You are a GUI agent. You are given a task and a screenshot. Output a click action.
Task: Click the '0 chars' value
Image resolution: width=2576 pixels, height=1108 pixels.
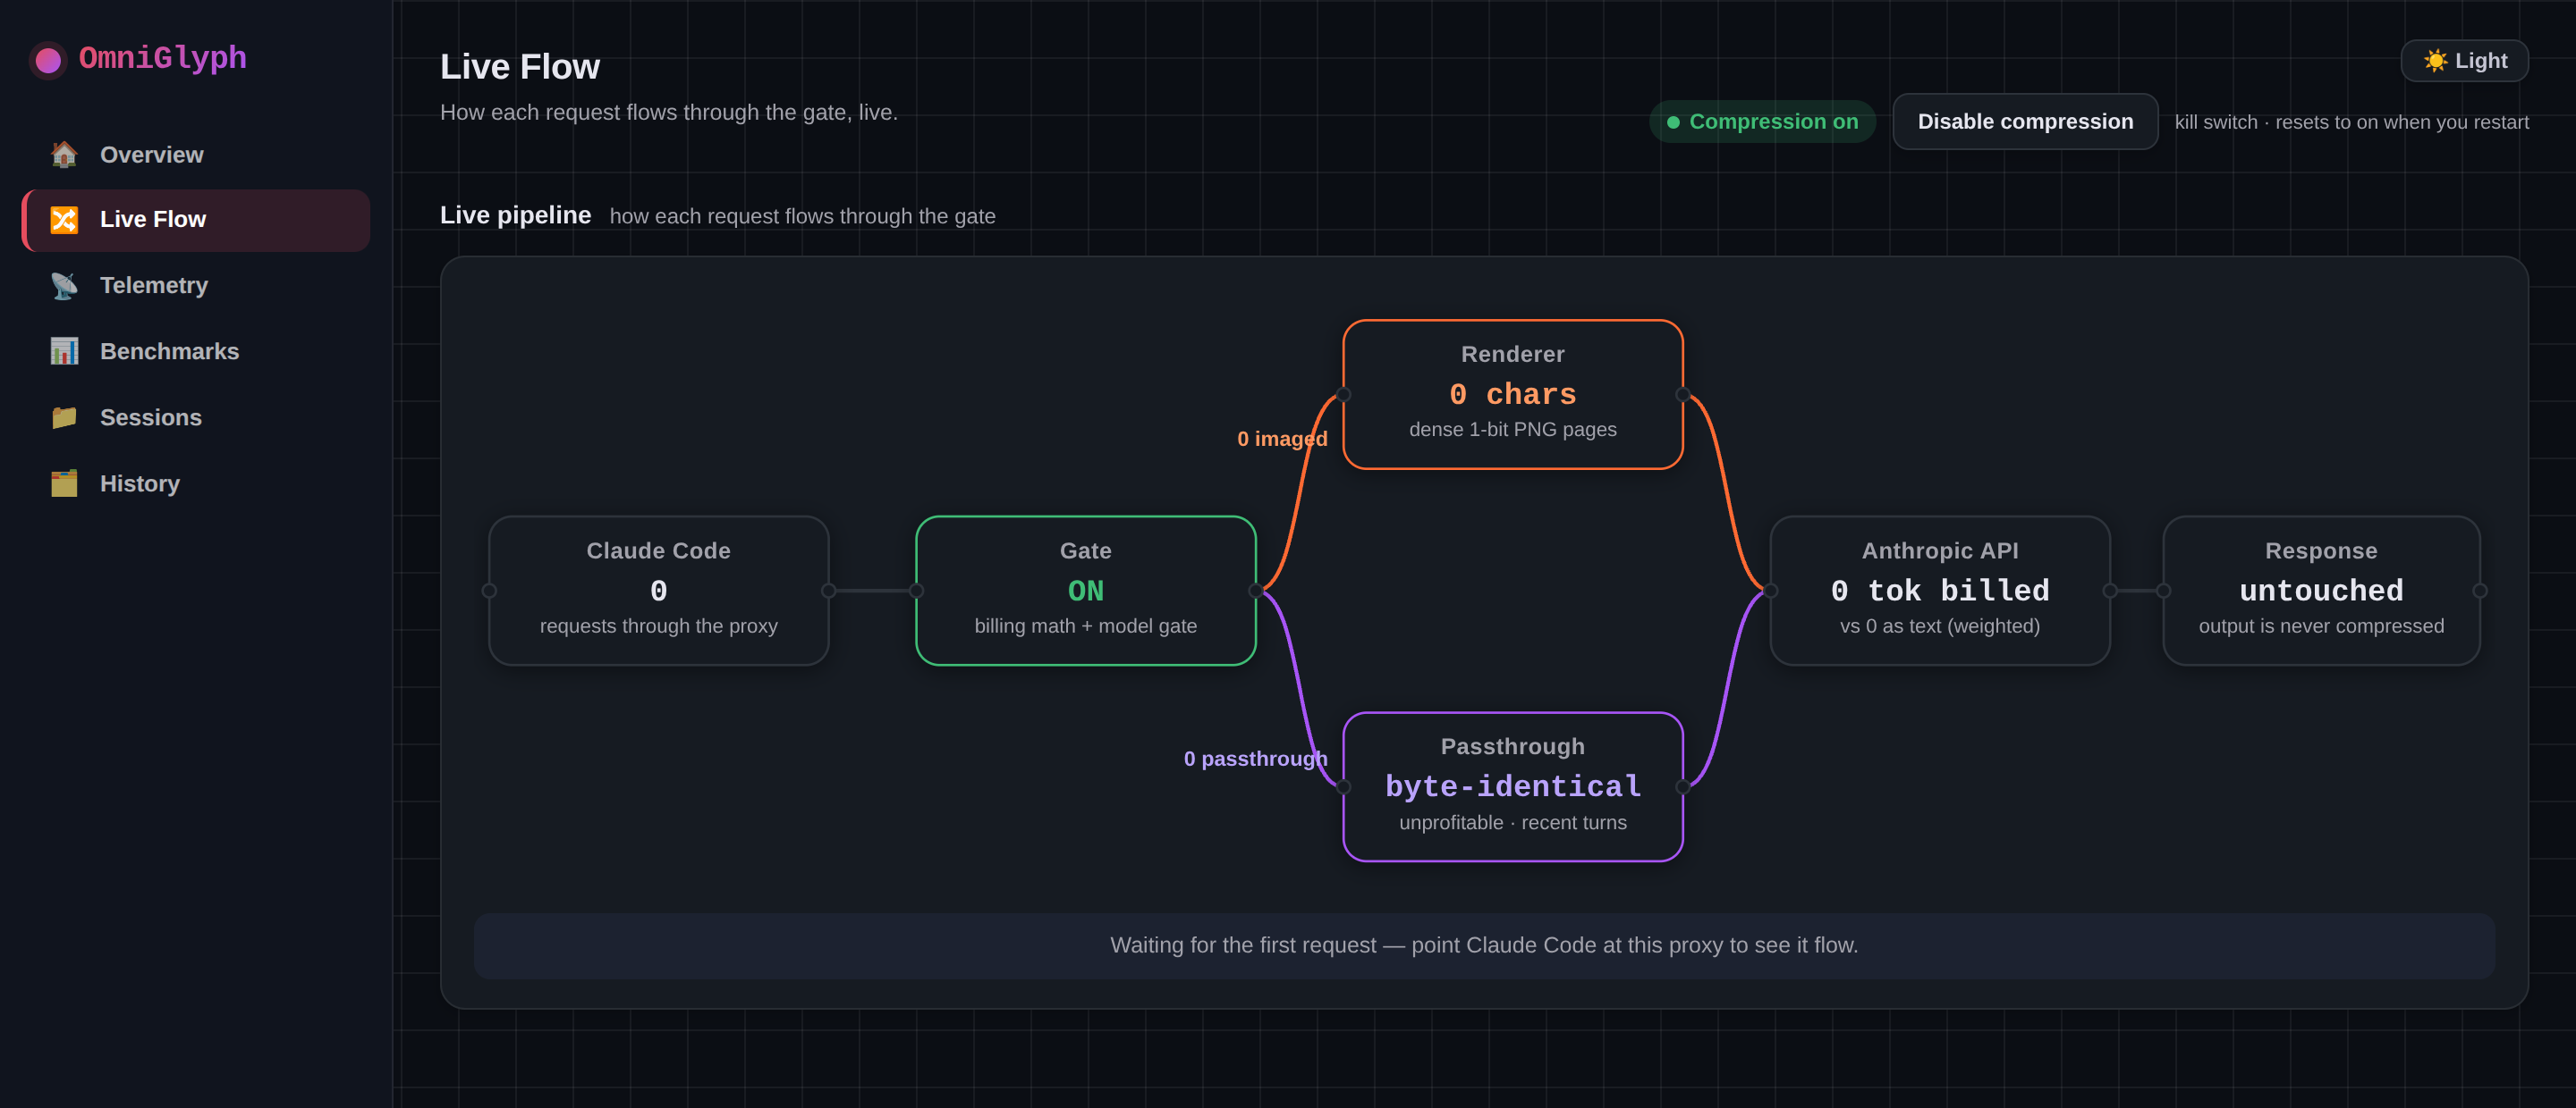click(1512, 395)
